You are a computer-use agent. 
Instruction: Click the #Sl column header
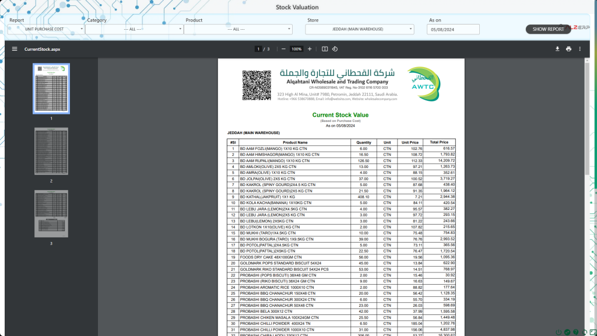click(233, 142)
